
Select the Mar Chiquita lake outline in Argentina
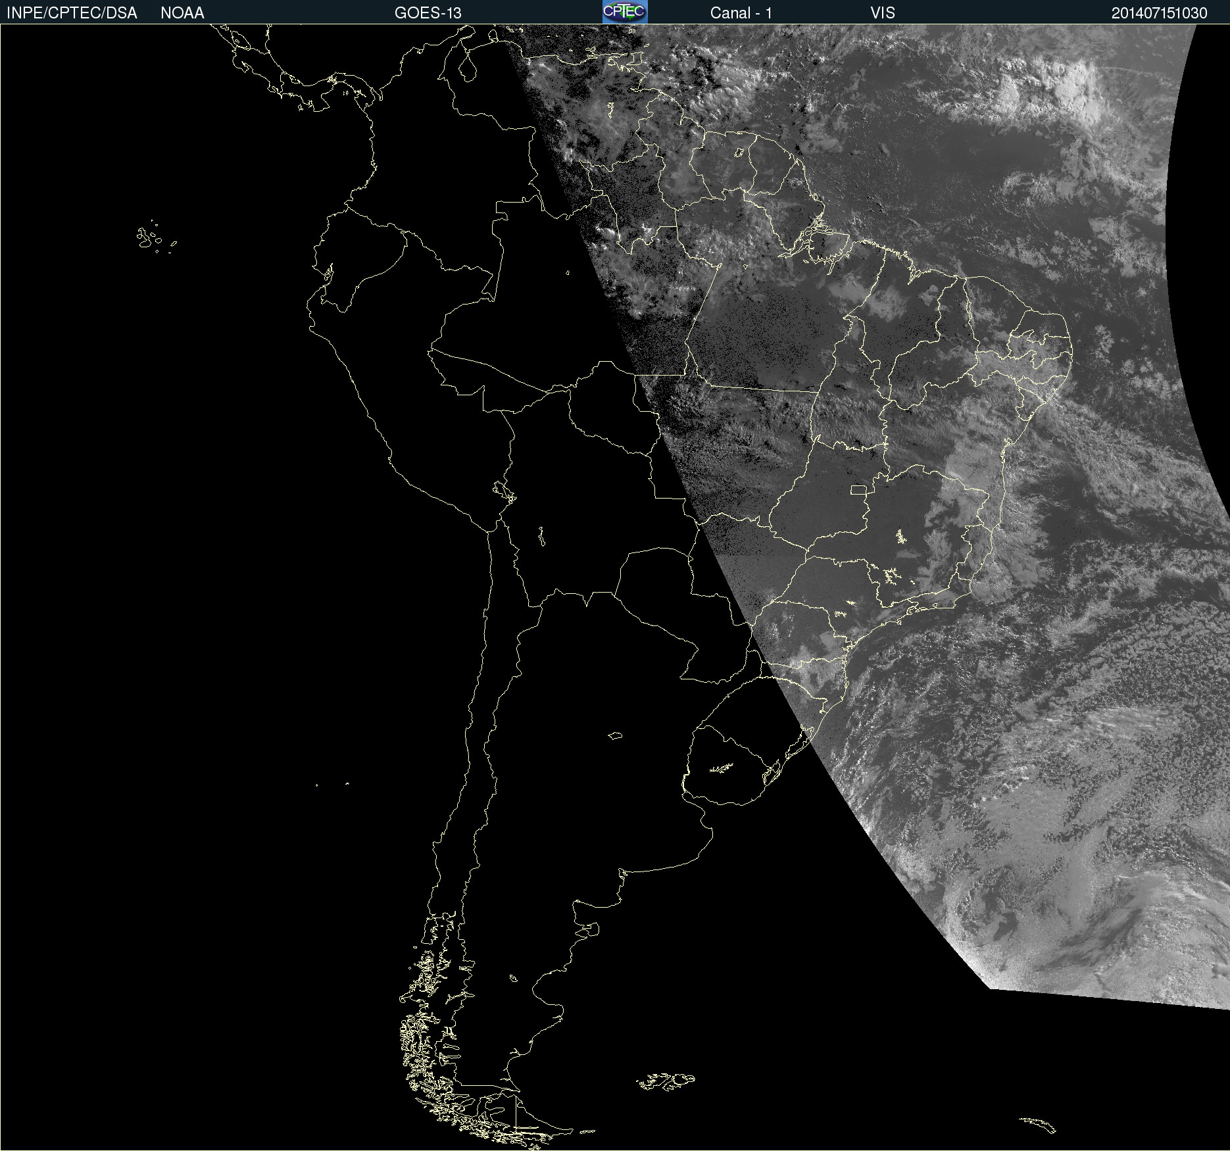click(x=615, y=735)
